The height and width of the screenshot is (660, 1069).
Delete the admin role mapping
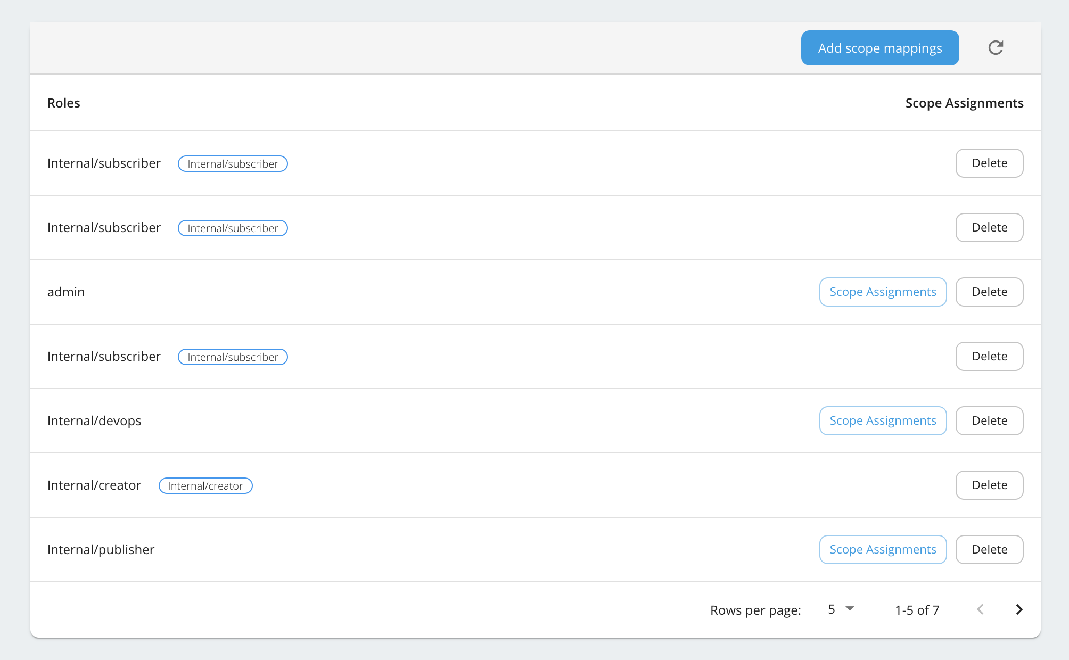pyautogui.click(x=989, y=292)
